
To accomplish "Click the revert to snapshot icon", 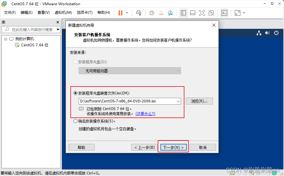I will (x=161, y=13).
